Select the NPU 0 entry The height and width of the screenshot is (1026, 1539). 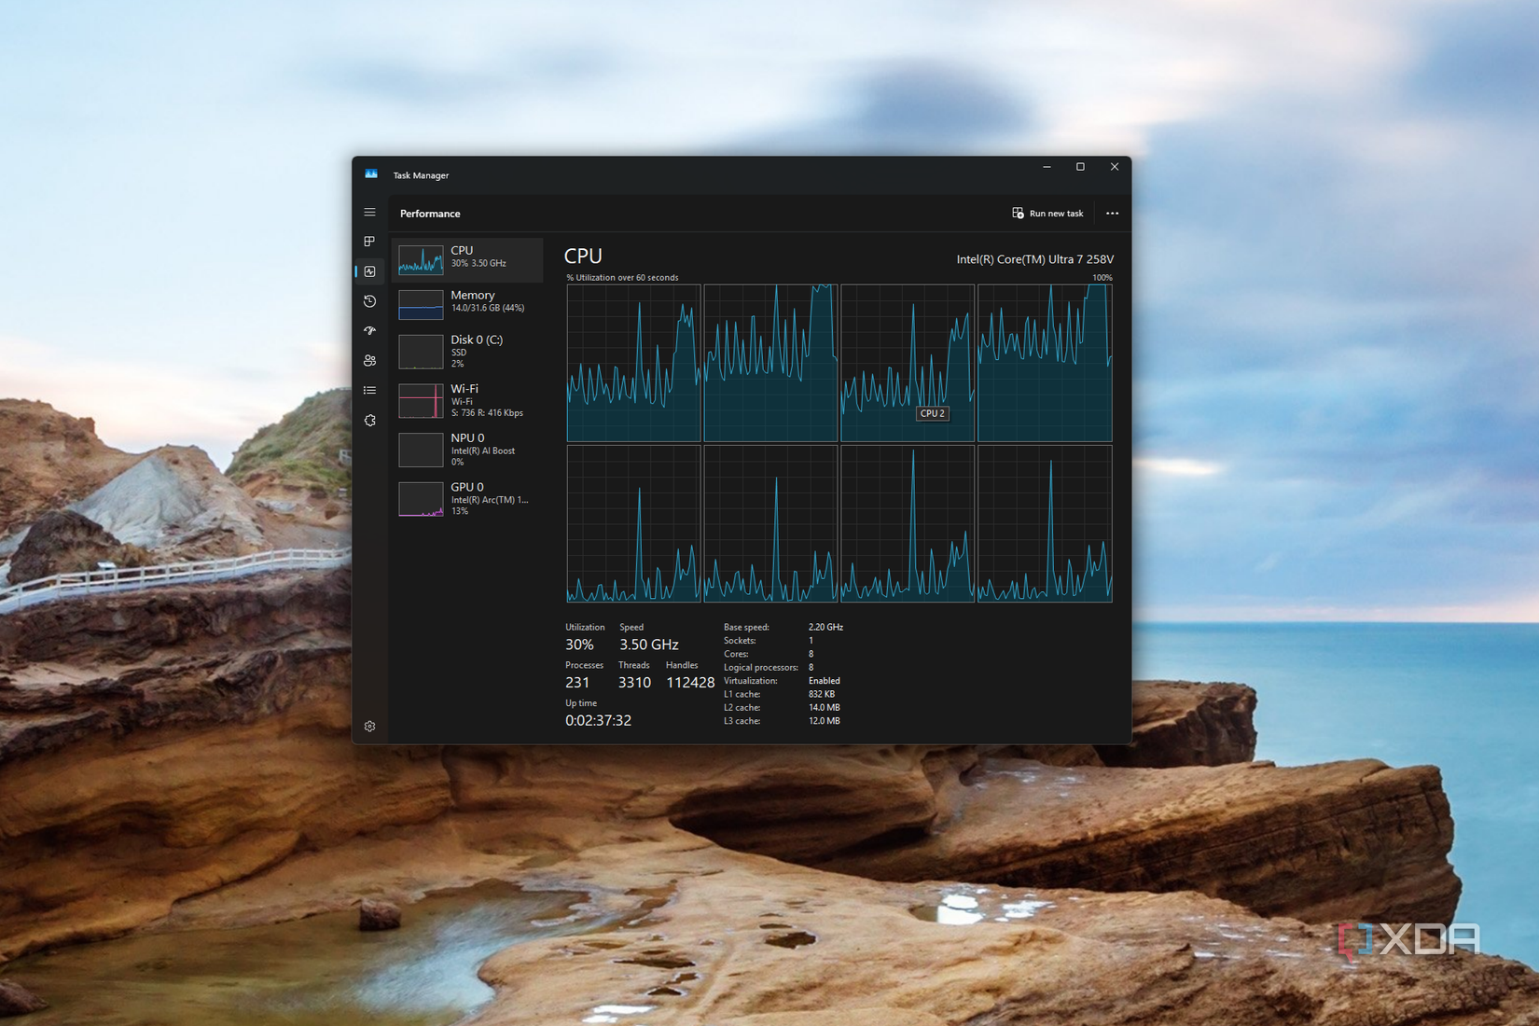tap(467, 450)
